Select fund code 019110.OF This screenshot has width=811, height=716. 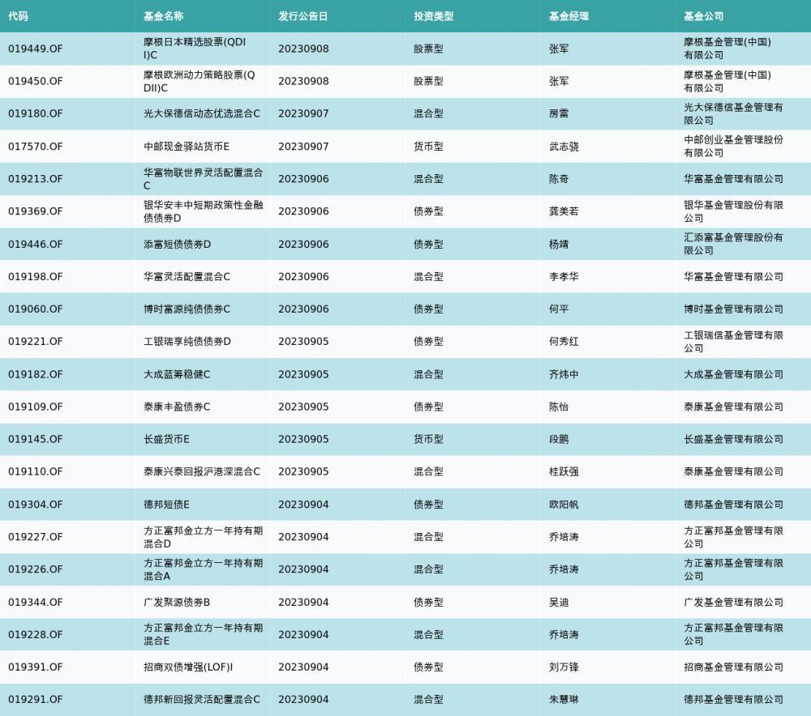pyautogui.click(x=35, y=471)
